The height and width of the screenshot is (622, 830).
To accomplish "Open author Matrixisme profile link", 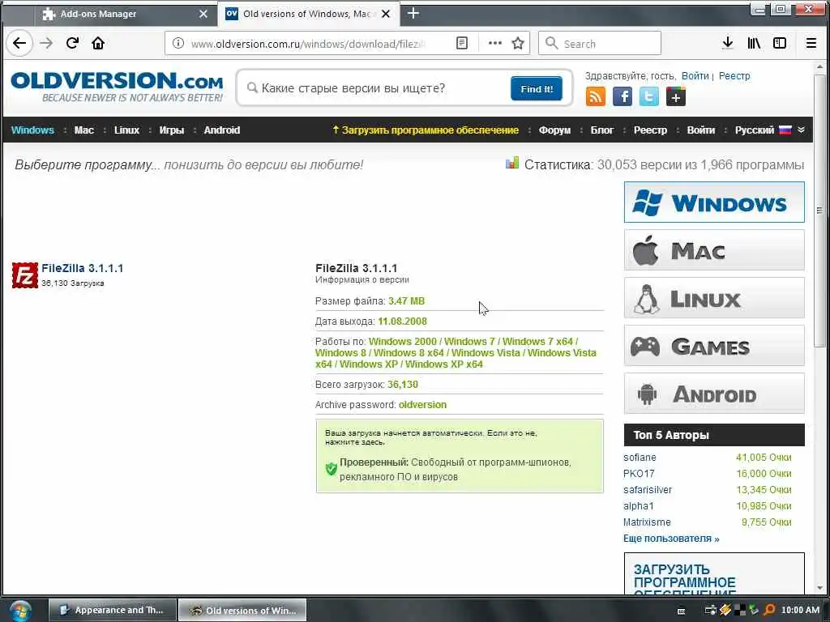I will click(x=647, y=522).
